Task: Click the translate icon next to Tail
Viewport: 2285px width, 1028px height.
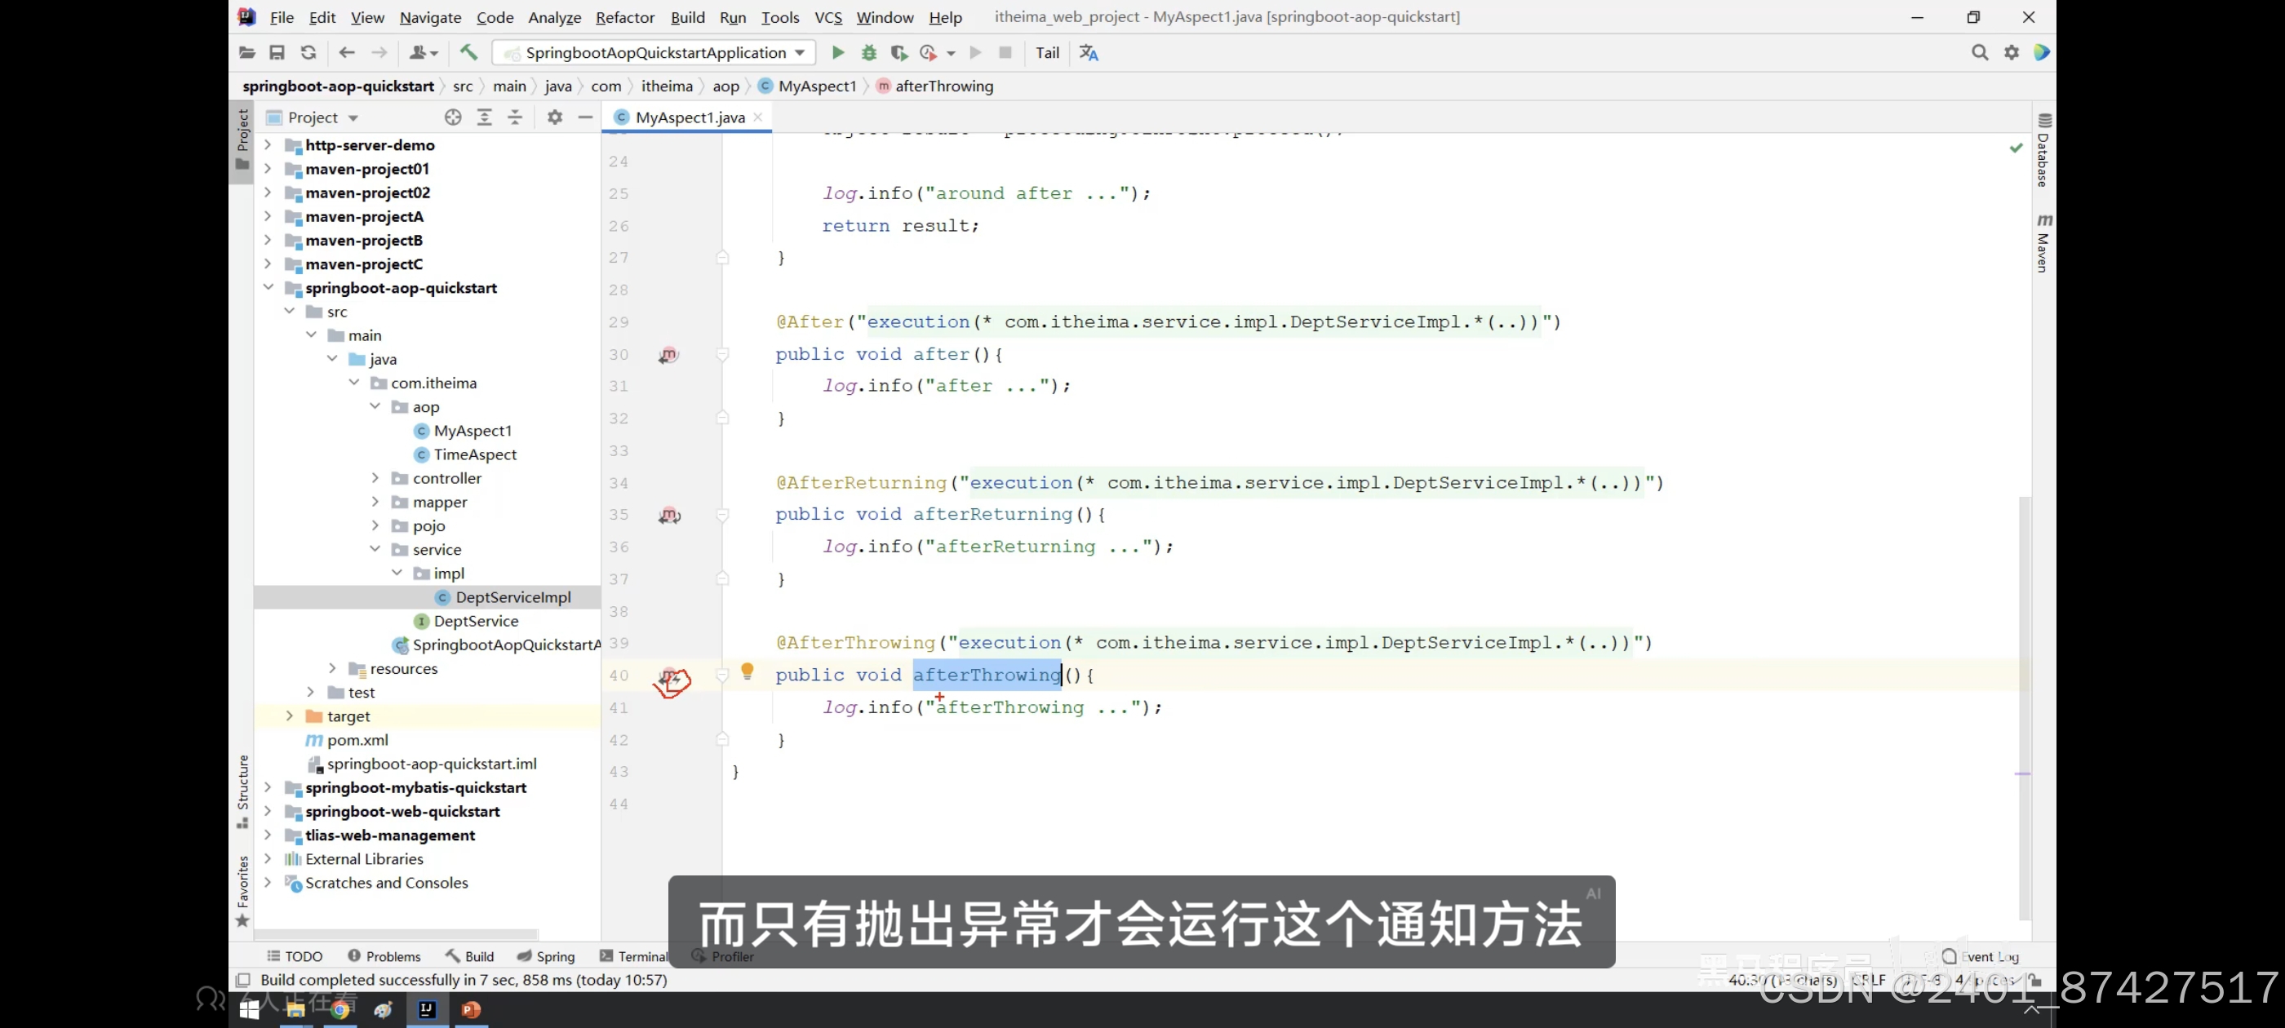Action: (x=1089, y=52)
